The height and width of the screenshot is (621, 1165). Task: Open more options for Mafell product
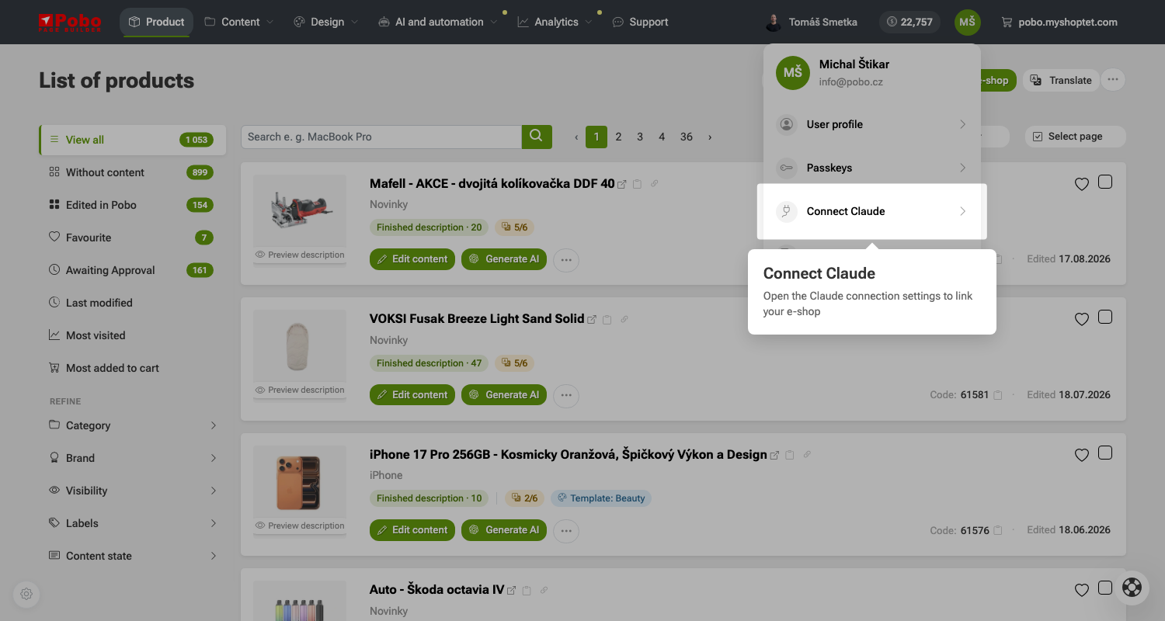point(566,260)
